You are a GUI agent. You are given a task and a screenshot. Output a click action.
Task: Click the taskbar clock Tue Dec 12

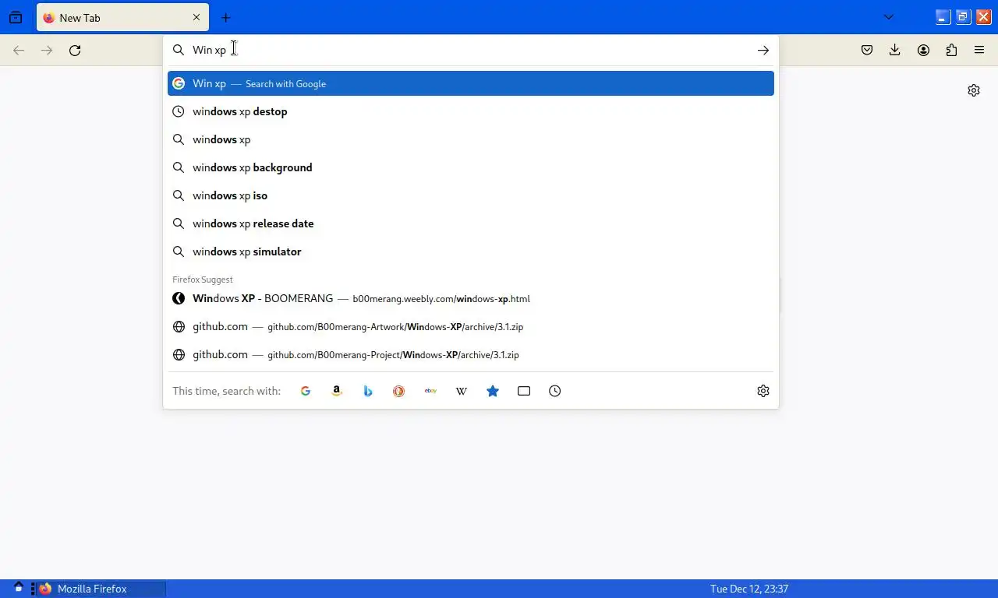[x=749, y=589]
